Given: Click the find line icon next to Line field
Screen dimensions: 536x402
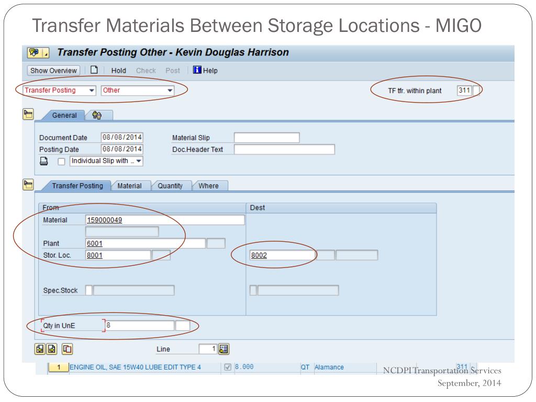Looking at the screenshot, I should pos(224,349).
